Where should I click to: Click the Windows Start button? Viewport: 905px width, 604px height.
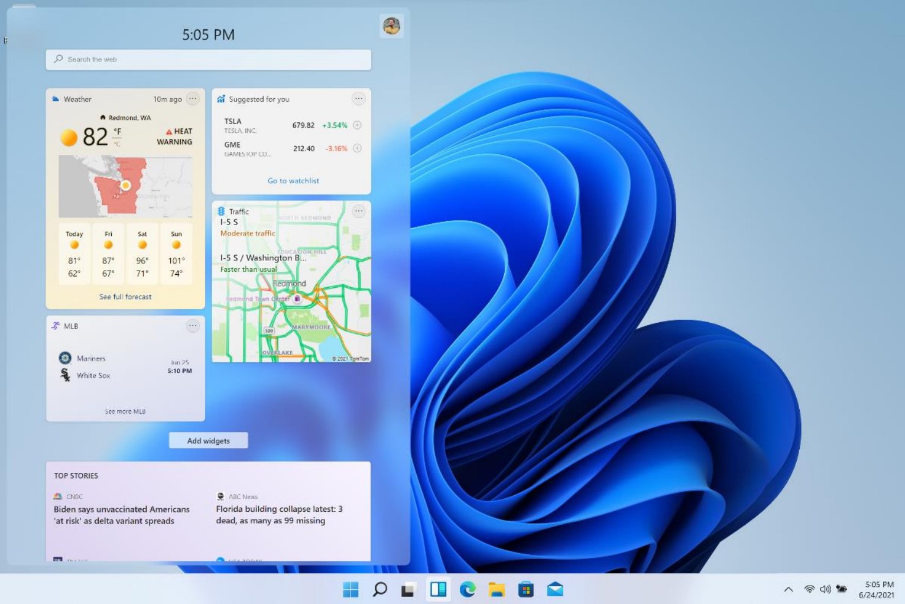coord(351,589)
